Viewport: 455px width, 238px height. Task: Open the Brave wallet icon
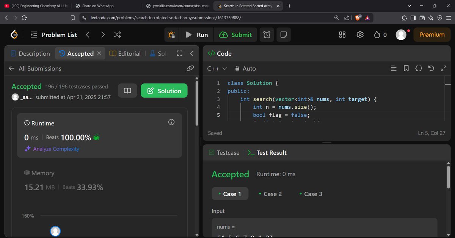click(422, 18)
